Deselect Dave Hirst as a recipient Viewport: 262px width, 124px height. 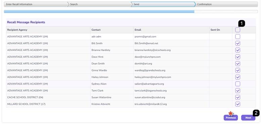pyautogui.click(x=237, y=57)
